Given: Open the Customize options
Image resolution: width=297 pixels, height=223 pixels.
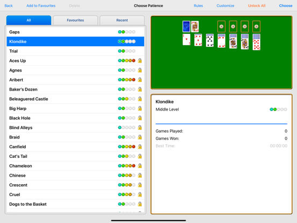Looking at the screenshot, I should click(225, 6).
